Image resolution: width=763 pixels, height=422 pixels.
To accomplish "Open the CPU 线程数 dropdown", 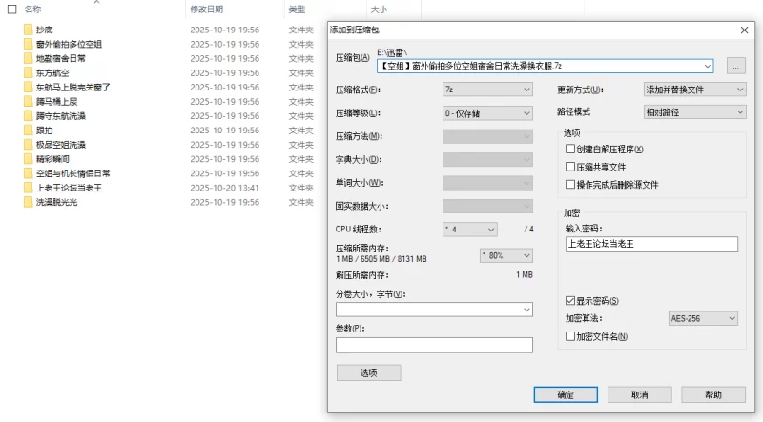I will click(x=470, y=230).
